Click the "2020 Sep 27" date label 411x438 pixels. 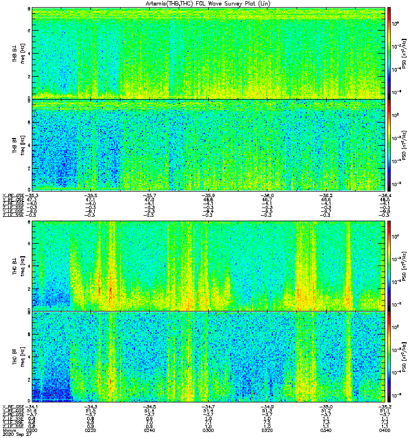click(17, 435)
